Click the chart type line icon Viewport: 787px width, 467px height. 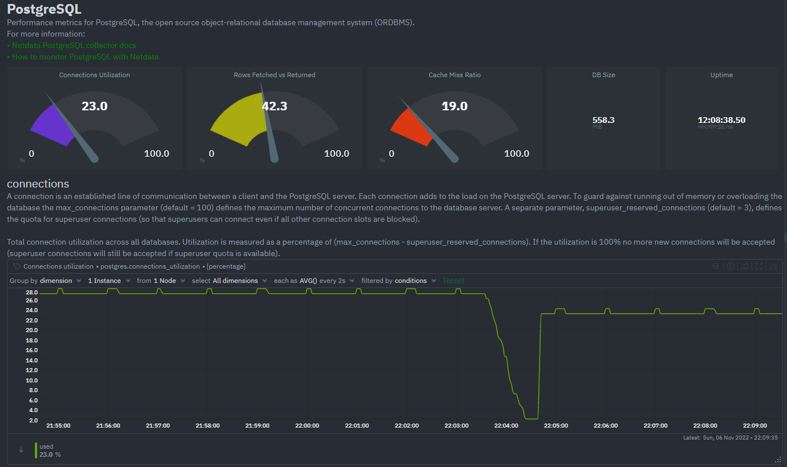coord(745,266)
